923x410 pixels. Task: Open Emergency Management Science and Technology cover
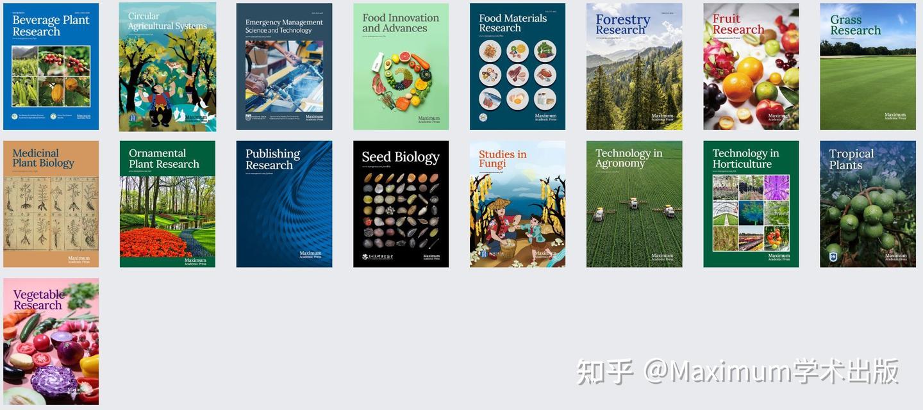(x=284, y=67)
